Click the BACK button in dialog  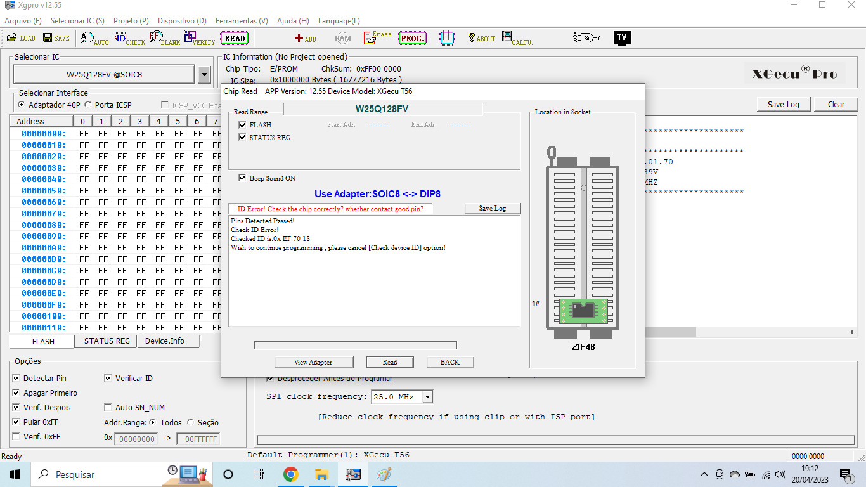(449, 362)
